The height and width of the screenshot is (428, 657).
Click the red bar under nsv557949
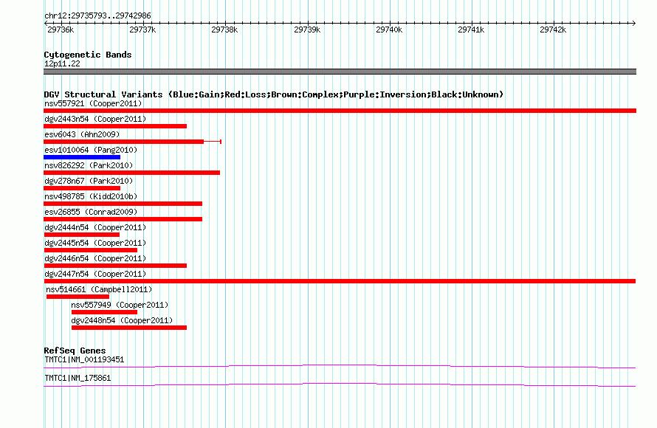tap(104, 312)
